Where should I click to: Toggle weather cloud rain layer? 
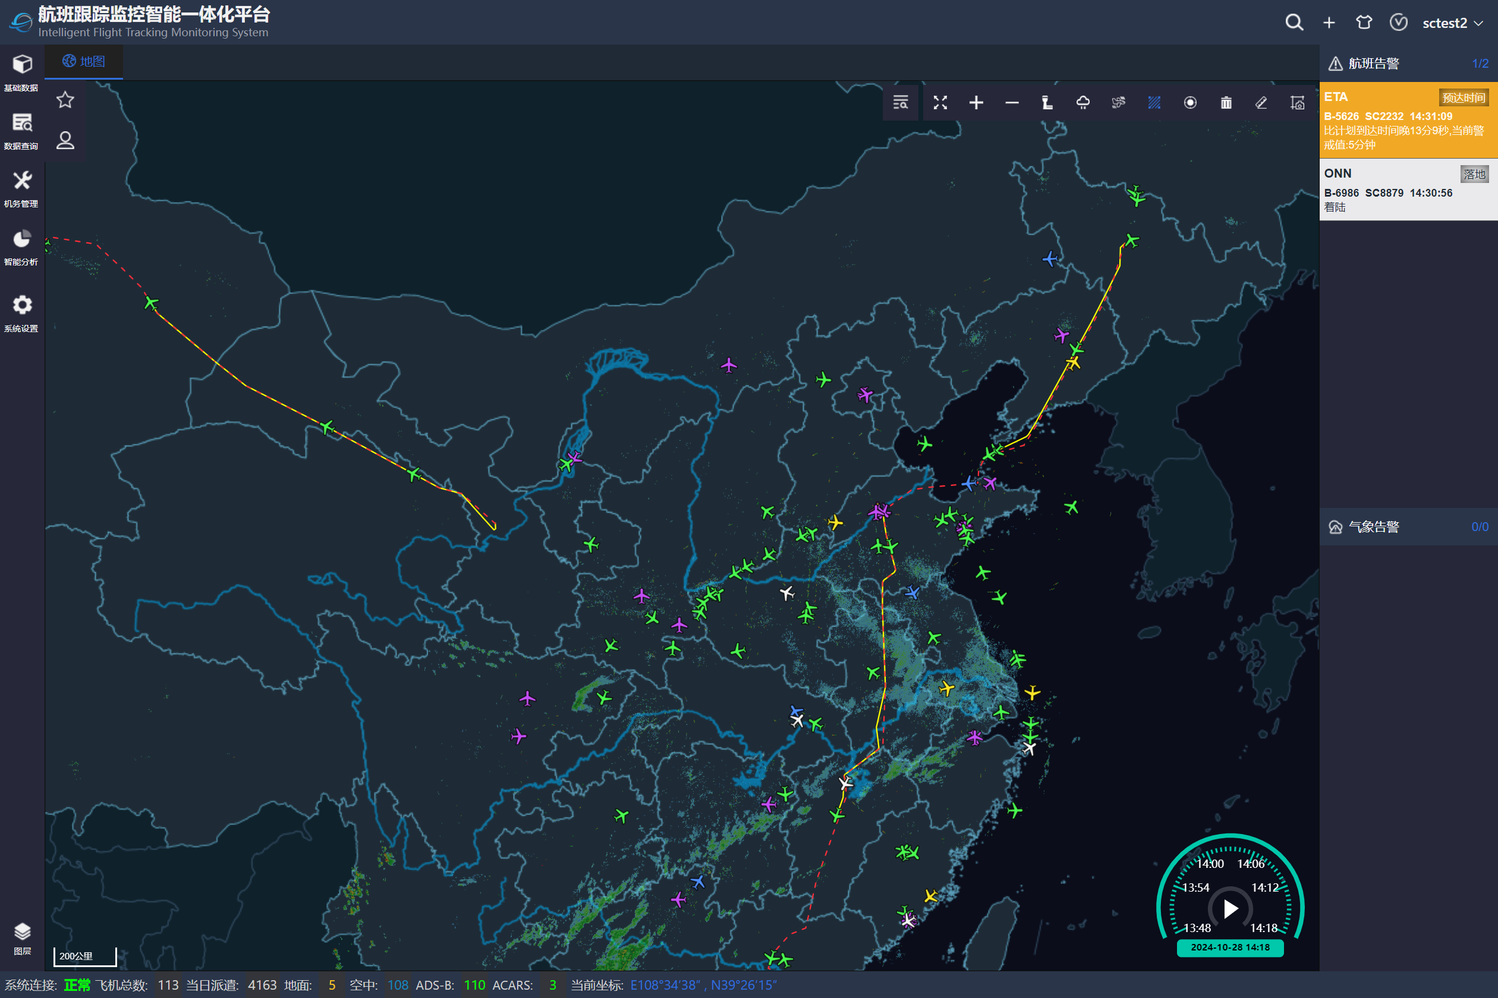(x=1082, y=102)
